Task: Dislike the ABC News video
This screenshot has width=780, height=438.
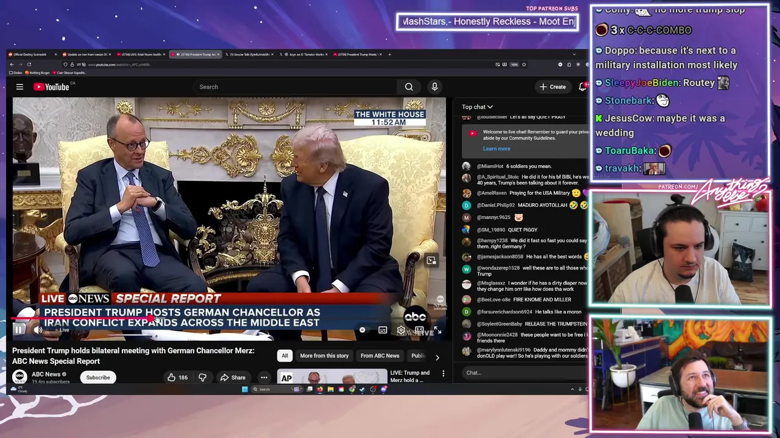Action: [x=202, y=378]
